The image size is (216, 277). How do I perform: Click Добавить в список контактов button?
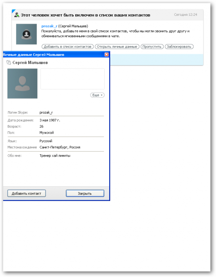click(x=67, y=47)
